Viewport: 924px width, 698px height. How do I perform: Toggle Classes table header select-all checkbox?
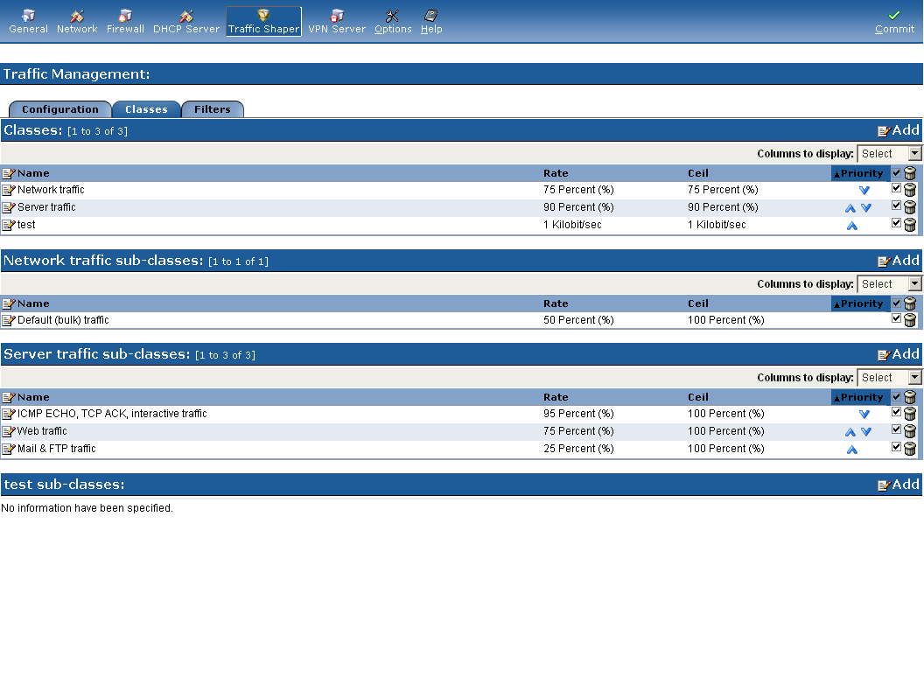896,172
